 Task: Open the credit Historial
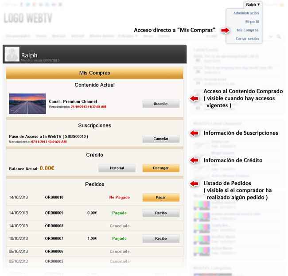pyautogui.click(x=117, y=168)
